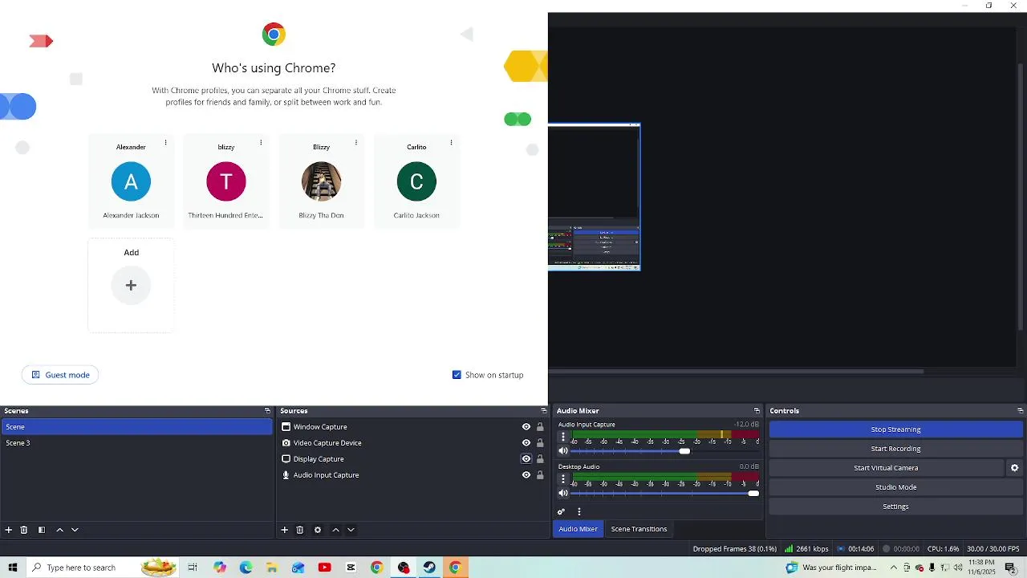Move source up with Sources up arrow
Image resolution: width=1027 pixels, height=578 pixels.
pyautogui.click(x=335, y=530)
